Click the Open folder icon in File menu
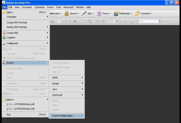This screenshot has height=123, width=181. [x=4, y=12]
